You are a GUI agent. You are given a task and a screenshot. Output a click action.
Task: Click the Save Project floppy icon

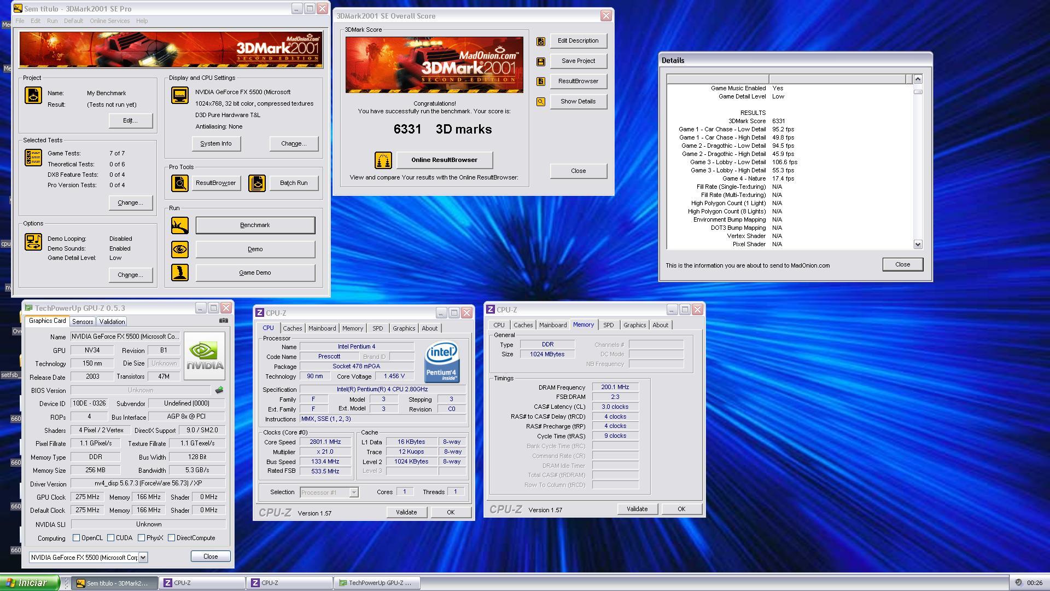(x=540, y=61)
